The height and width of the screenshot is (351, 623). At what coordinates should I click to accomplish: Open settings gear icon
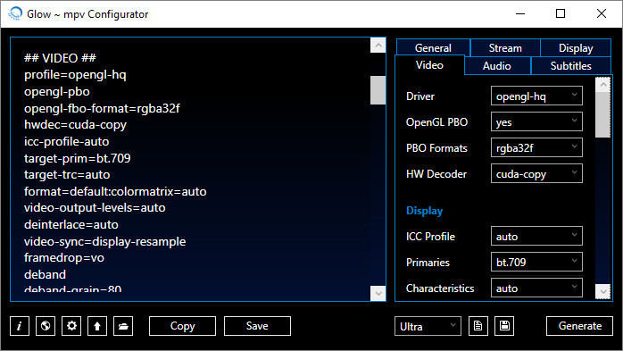pyautogui.click(x=71, y=326)
